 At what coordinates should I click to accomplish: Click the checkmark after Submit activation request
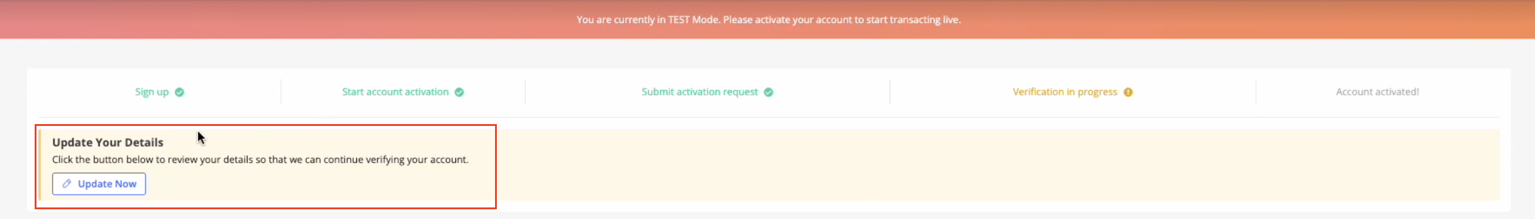(x=769, y=92)
